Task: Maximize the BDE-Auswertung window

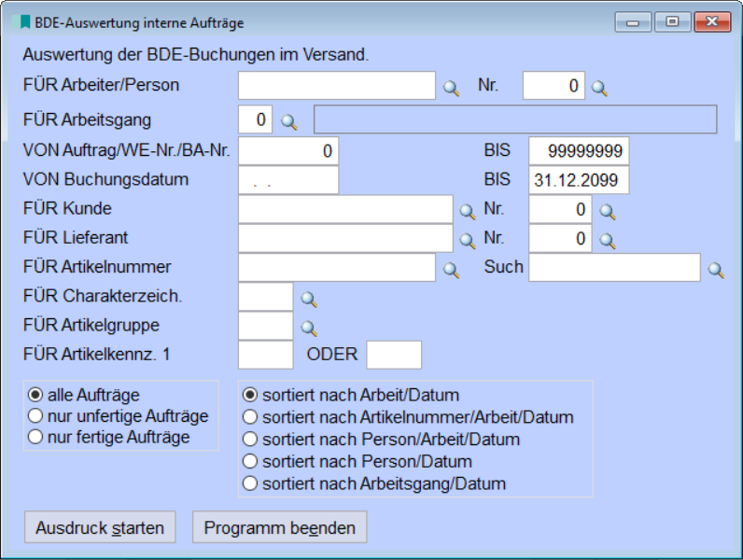Action: (672, 21)
